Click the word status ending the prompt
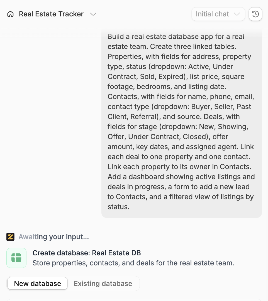The width and height of the screenshot is (268, 301). click(x=118, y=207)
